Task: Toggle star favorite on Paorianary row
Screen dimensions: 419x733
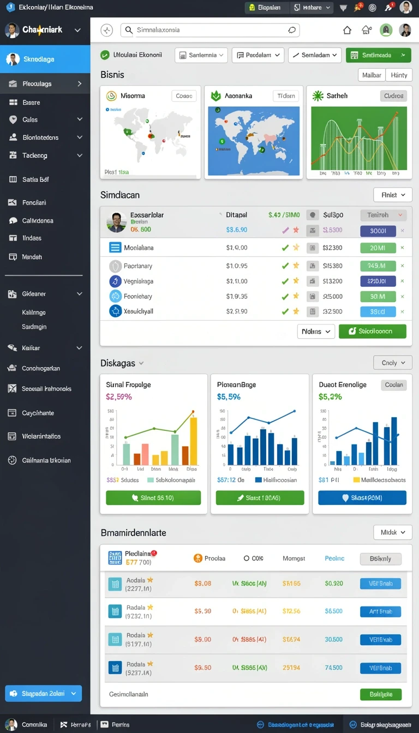Action: pos(296,266)
